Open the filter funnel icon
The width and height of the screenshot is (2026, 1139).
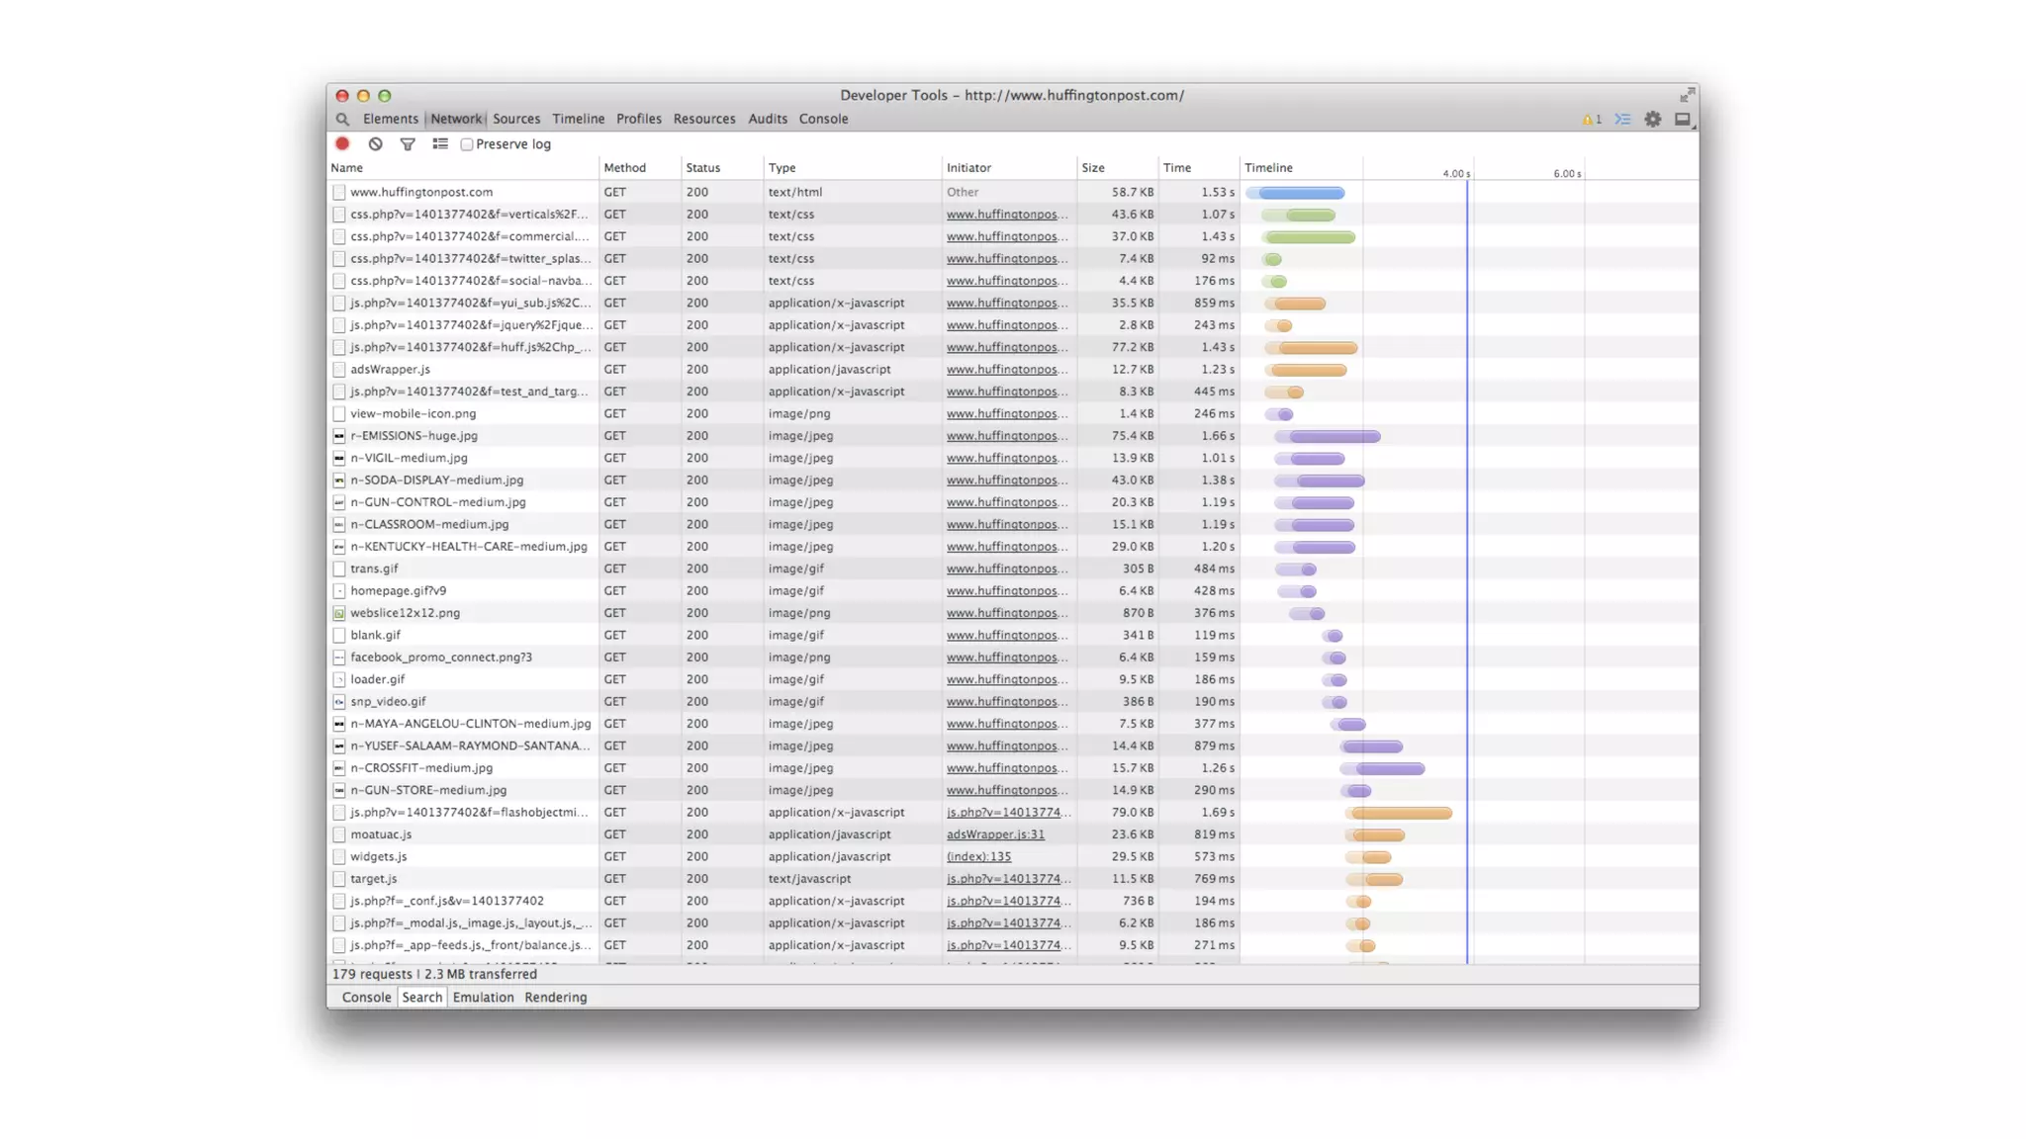click(x=407, y=144)
